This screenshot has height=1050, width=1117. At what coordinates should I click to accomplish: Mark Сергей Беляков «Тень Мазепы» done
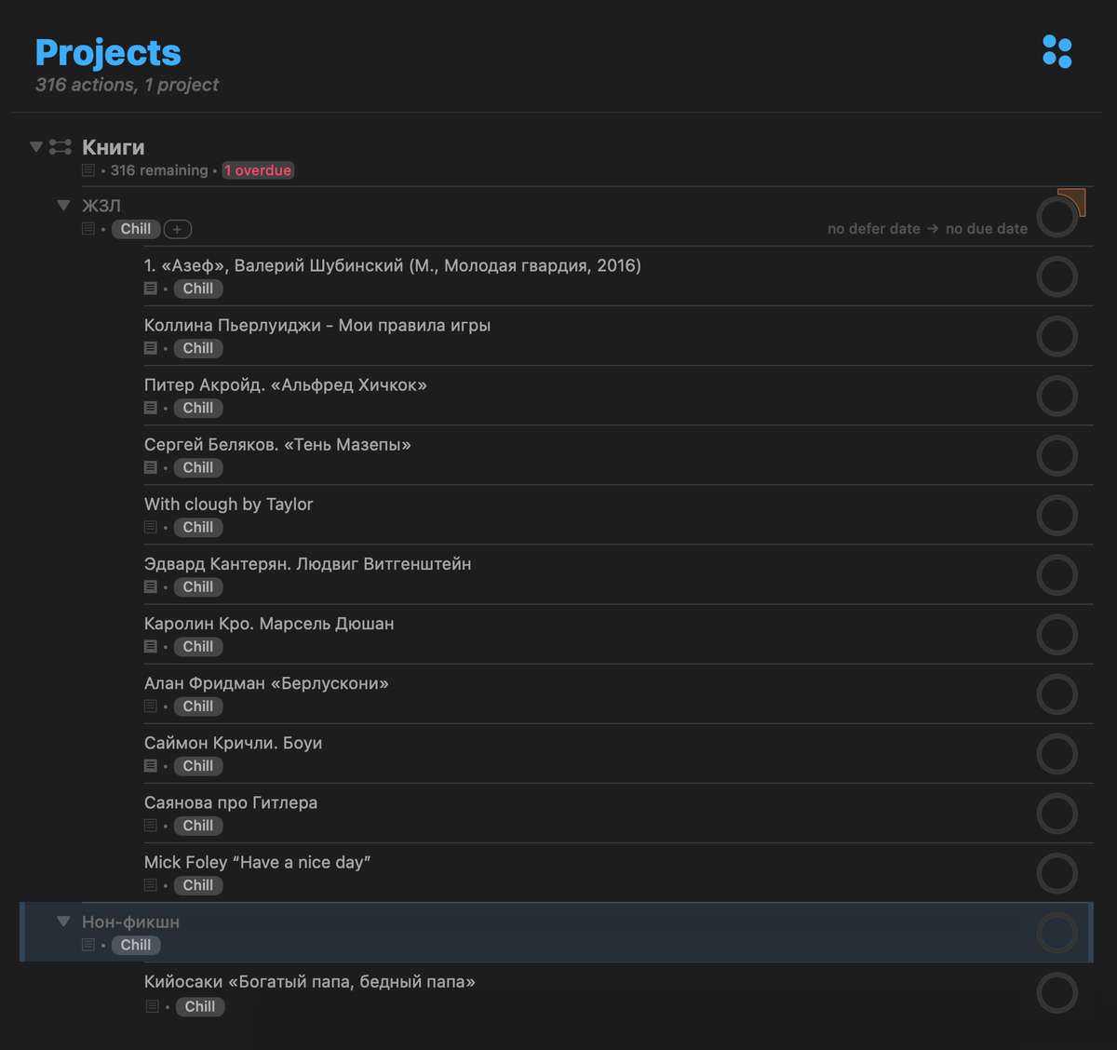[x=1057, y=455]
